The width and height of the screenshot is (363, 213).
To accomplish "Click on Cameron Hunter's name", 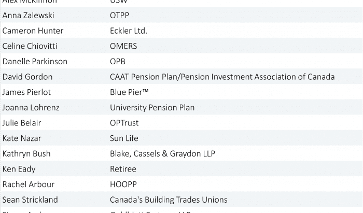I will [x=33, y=31].
